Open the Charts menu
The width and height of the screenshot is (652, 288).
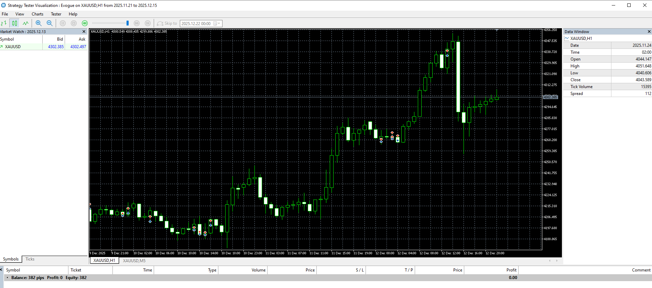pyautogui.click(x=37, y=14)
